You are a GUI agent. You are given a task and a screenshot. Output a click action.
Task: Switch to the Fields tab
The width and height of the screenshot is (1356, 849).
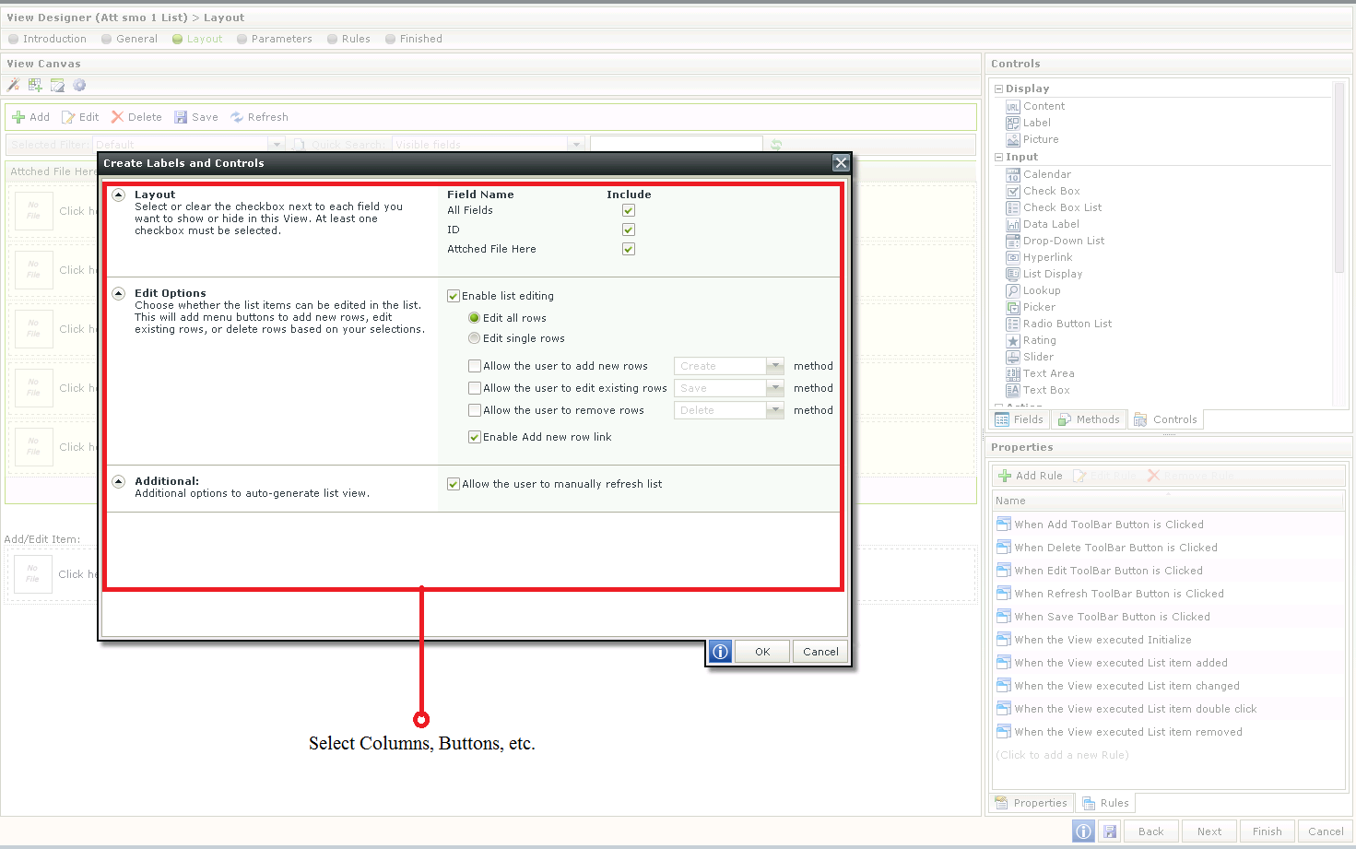pos(1020,419)
